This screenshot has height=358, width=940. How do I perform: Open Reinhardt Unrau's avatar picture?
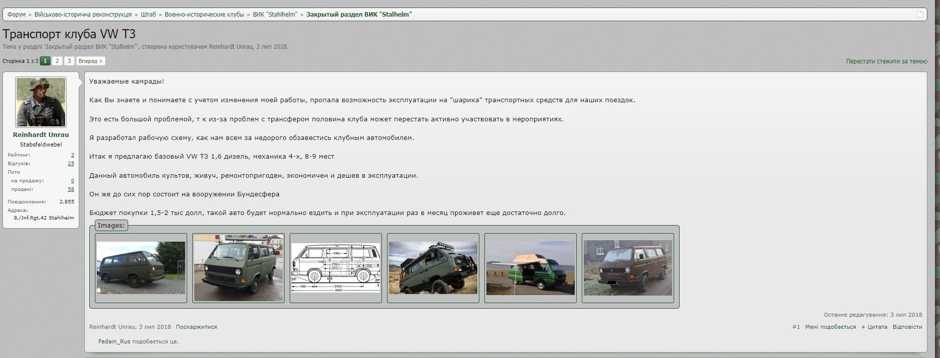tap(41, 102)
